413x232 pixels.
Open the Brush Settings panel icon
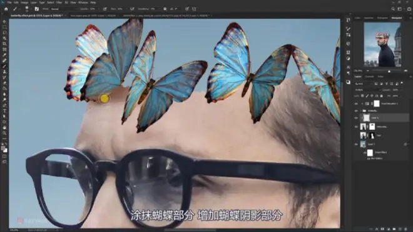tap(37, 9)
